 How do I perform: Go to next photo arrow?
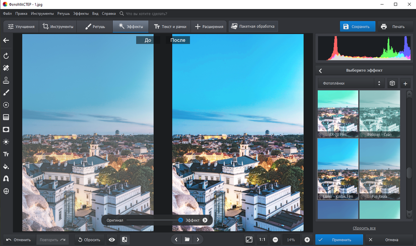[x=198, y=239]
